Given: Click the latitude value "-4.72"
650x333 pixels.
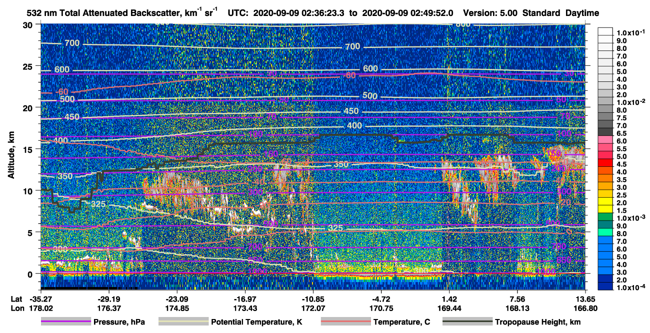Looking at the screenshot, I should [381, 300].
